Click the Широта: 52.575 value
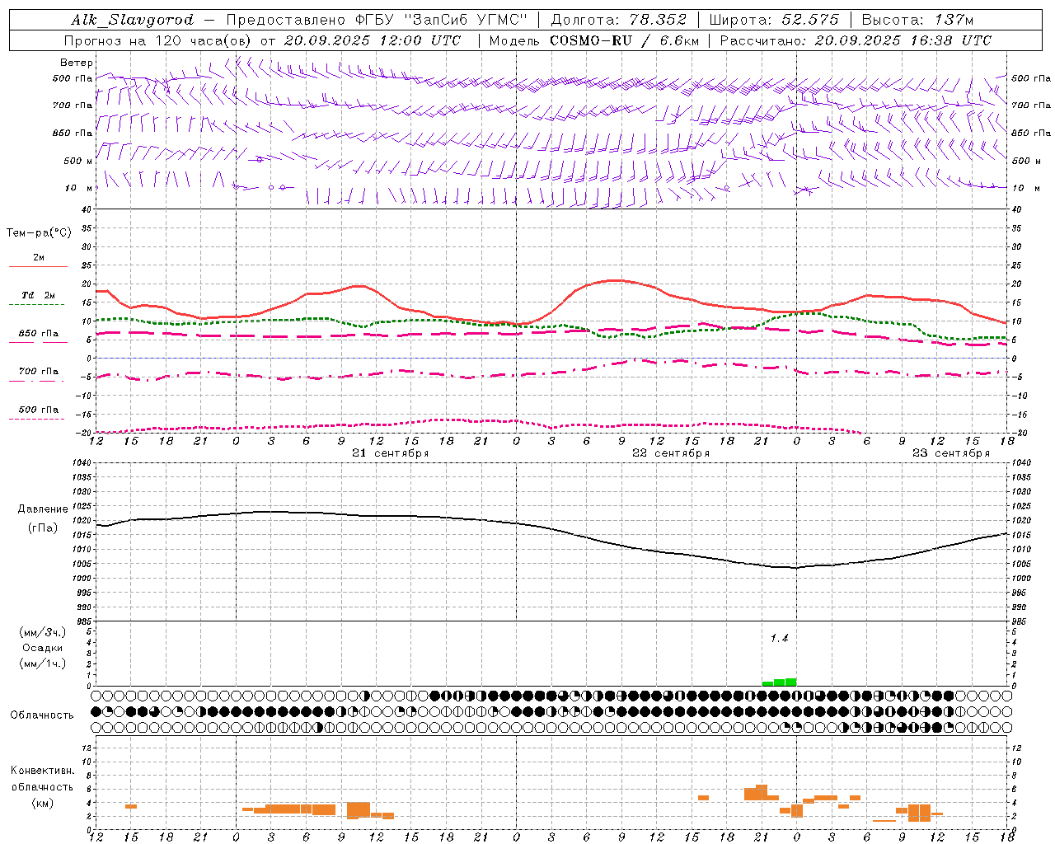 (x=774, y=20)
